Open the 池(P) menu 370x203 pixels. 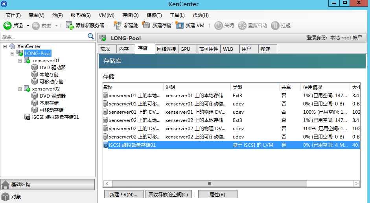[57, 15]
